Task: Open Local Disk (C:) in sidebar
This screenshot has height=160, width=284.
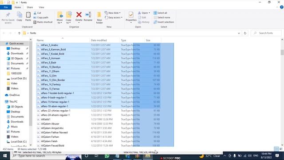Action: (19, 142)
